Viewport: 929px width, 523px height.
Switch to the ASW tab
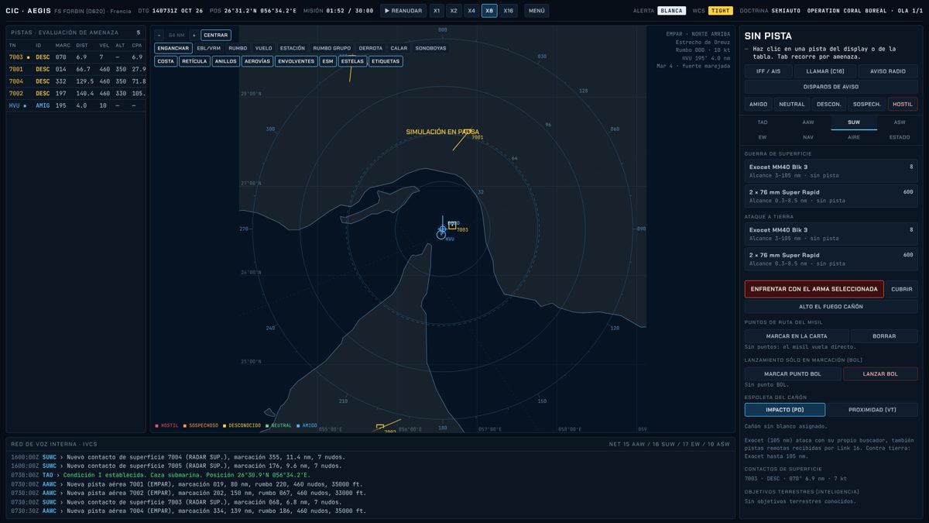[900, 122]
